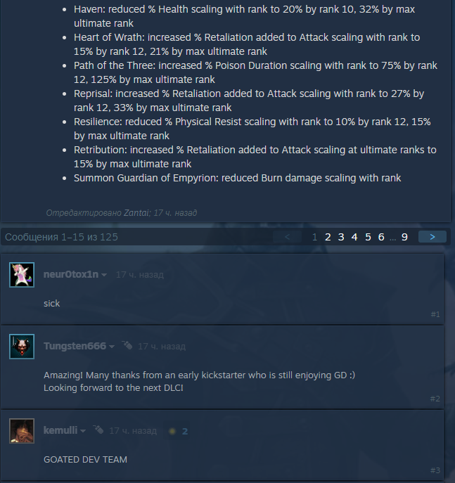Open kemulli's profile avatar
The image size is (455, 483).
pos(22,431)
